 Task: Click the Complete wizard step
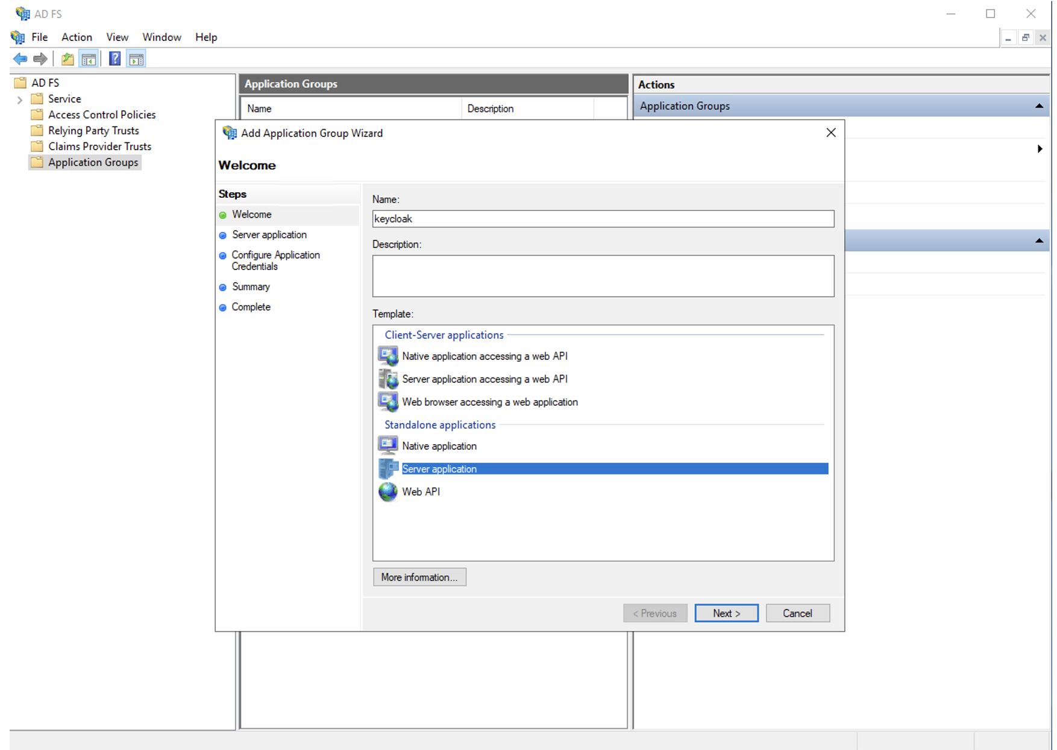(251, 307)
